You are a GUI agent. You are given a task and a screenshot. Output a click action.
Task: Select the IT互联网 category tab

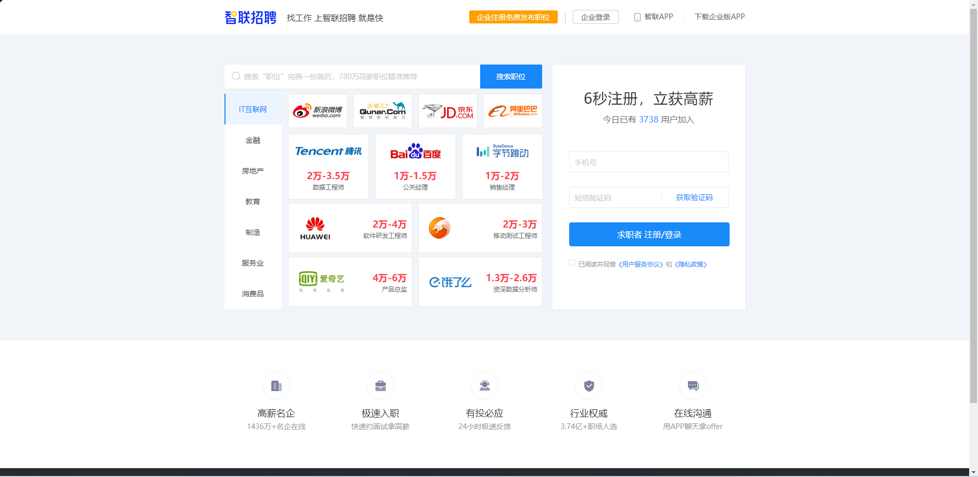pyautogui.click(x=253, y=109)
